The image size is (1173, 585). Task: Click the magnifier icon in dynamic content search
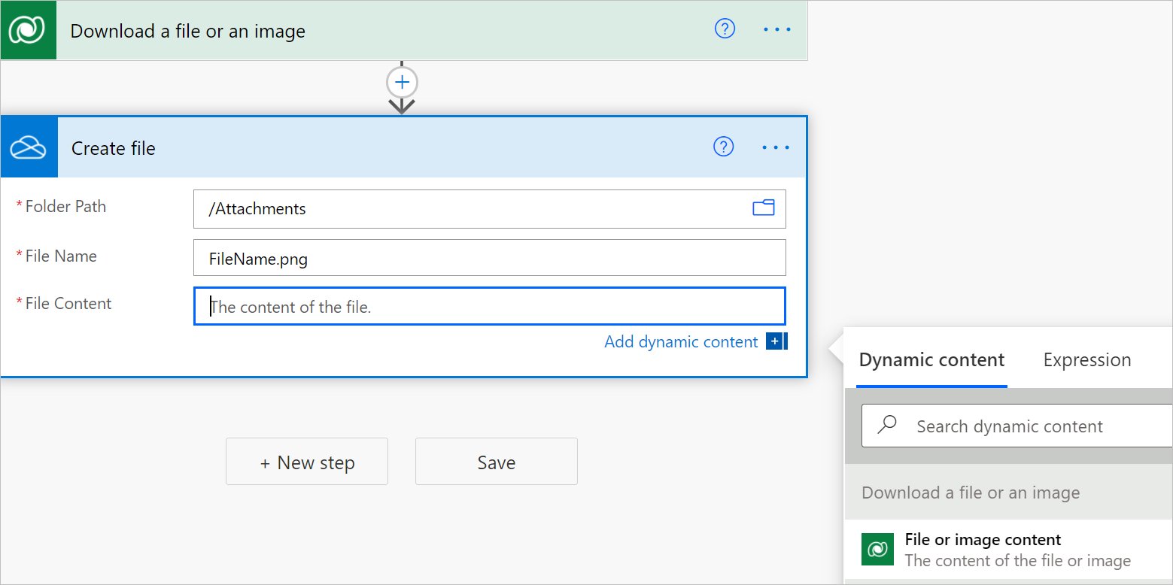[x=887, y=425]
